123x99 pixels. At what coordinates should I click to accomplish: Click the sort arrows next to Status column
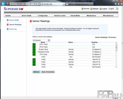click(74, 42)
